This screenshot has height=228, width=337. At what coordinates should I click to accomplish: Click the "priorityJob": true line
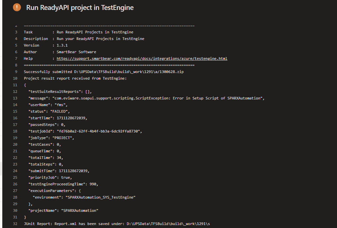[50, 177]
